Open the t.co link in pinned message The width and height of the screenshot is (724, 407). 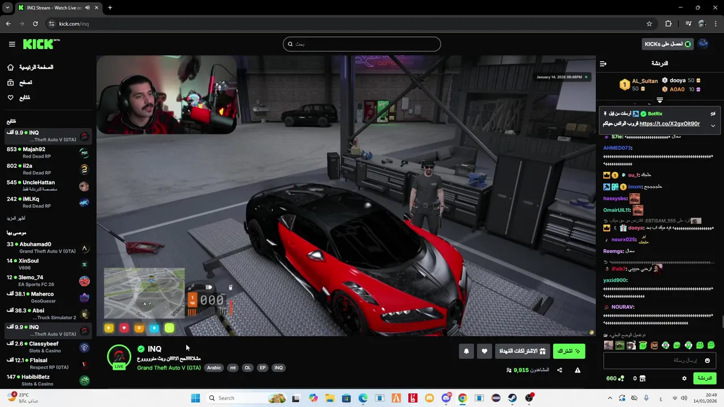click(669, 124)
